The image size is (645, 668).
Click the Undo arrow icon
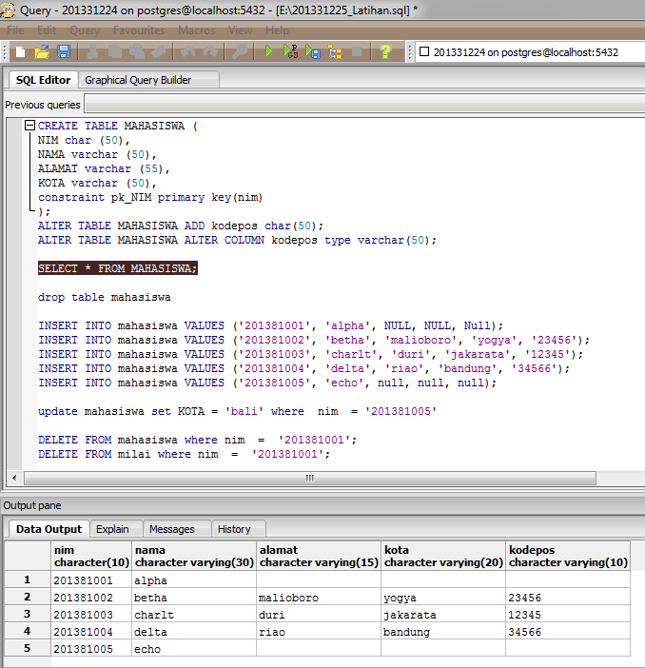point(187,52)
